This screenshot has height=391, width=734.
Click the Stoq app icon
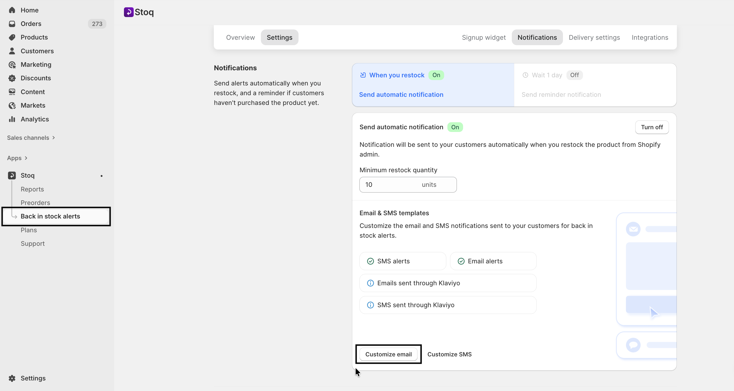tap(12, 175)
